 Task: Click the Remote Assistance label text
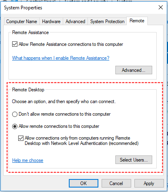30,32
